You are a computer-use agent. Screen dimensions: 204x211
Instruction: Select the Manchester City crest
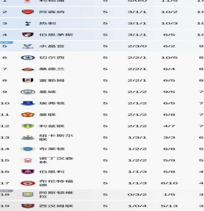click(28, 92)
